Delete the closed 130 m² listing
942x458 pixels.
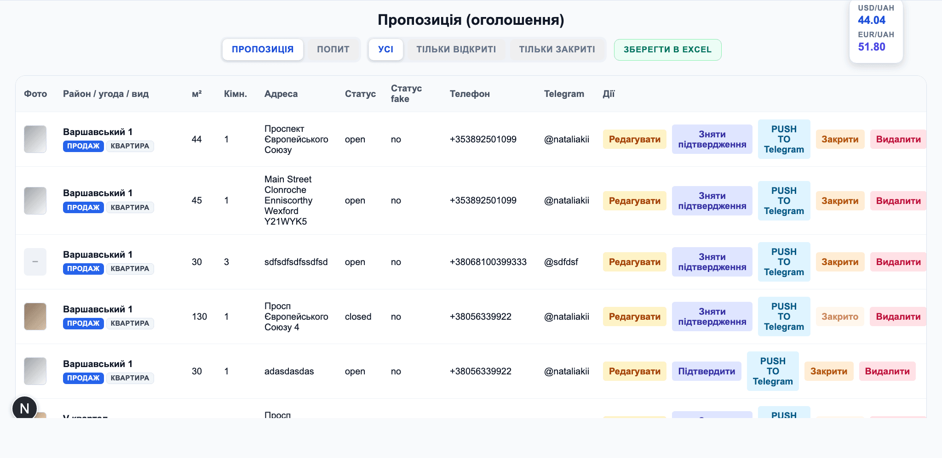tap(898, 317)
